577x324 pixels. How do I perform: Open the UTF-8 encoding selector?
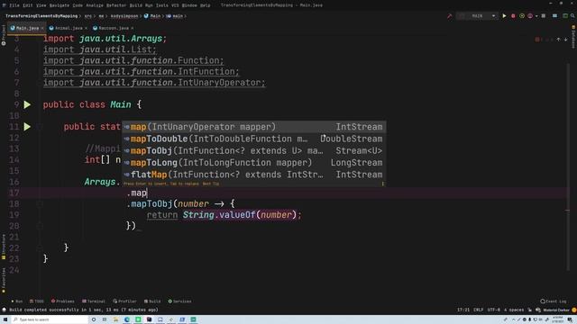pyautogui.click(x=493, y=310)
